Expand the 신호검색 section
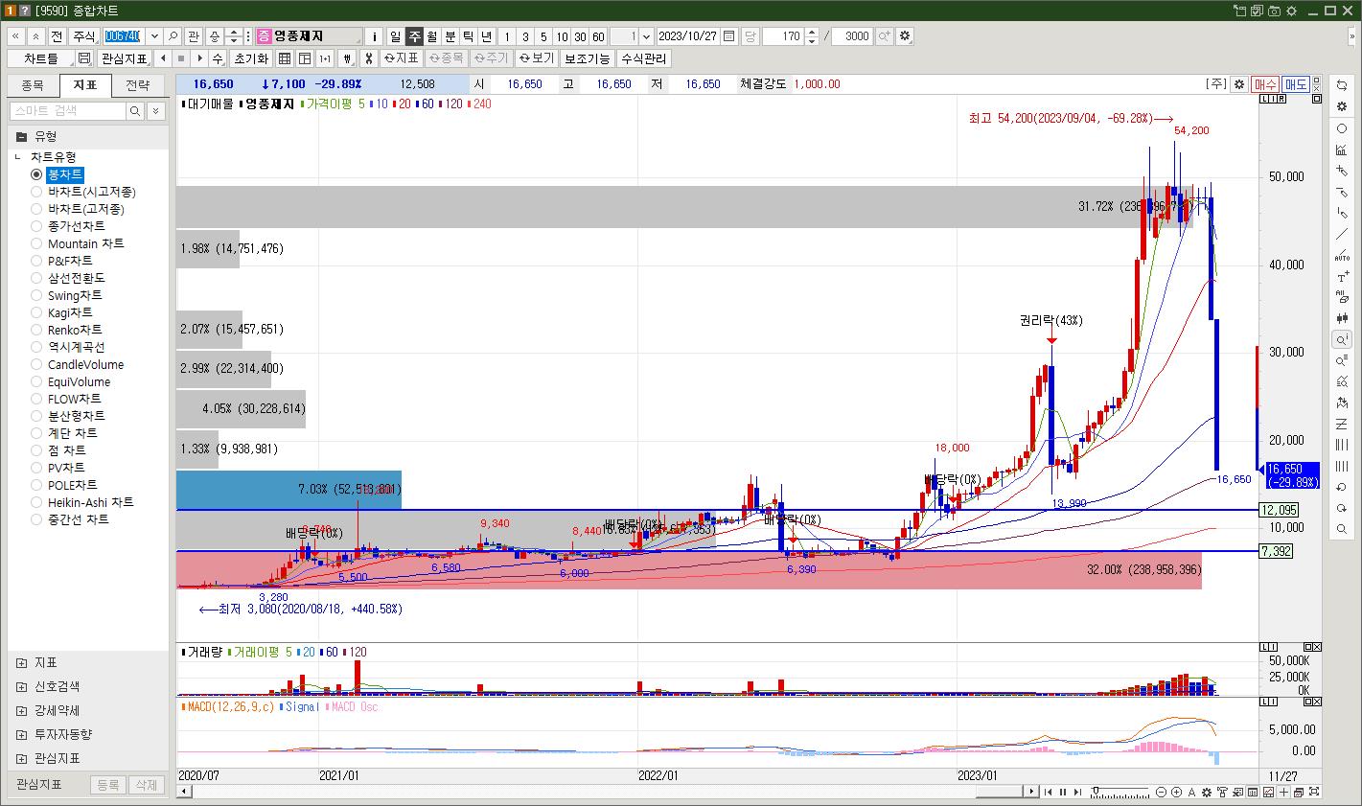Image resolution: width=1362 pixels, height=806 pixels. click(22, 687)
